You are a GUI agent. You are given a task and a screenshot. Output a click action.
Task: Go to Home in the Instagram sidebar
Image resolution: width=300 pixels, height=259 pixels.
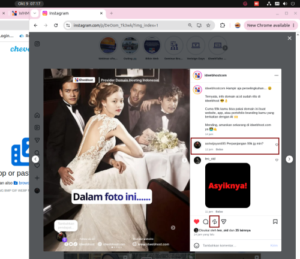click(37, 115)
